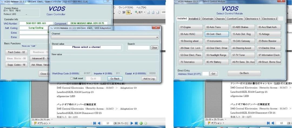The height and width of the screenshot is (128, 292).
Task: Click the Address Word (01-FF) input field
Action: tap(205, 74)
